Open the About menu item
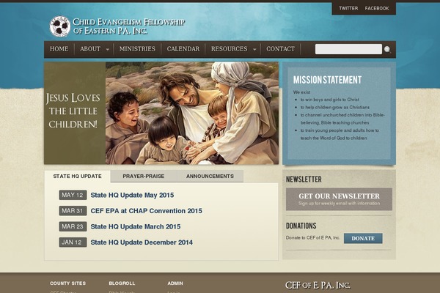The width and height of the screenshot is (440, 293). coord(90,49)
